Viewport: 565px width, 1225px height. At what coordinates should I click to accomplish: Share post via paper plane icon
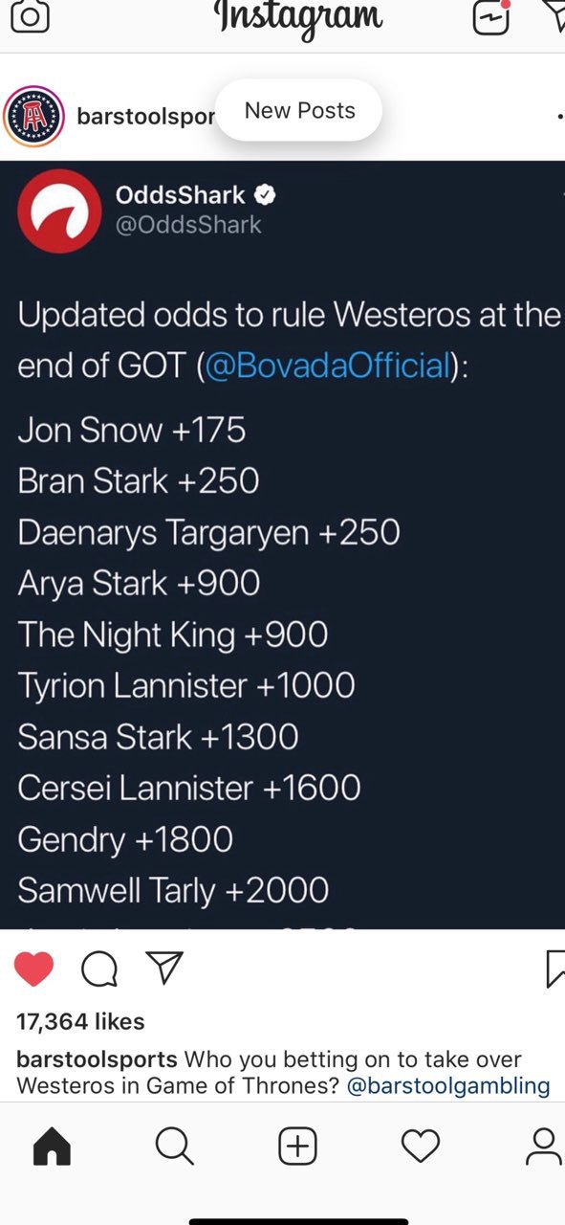click(x=163, y=969)
